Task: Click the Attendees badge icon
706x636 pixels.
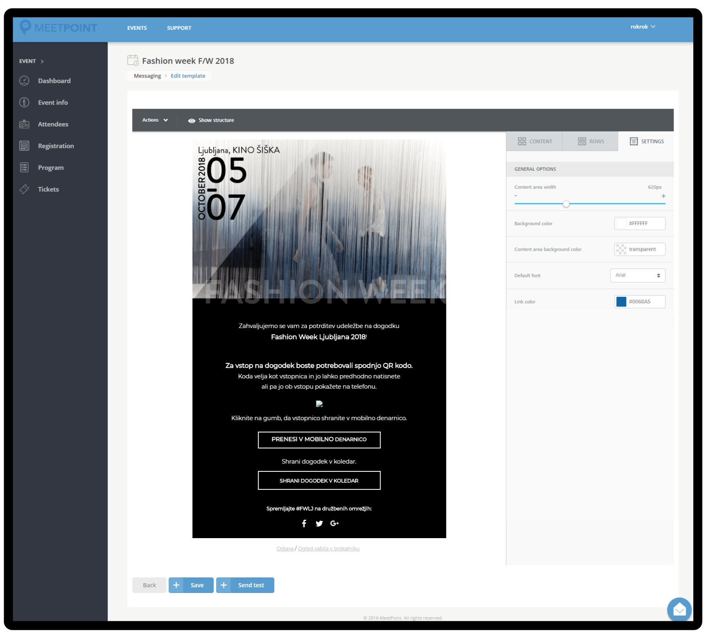Action: [x=25, y=124]
